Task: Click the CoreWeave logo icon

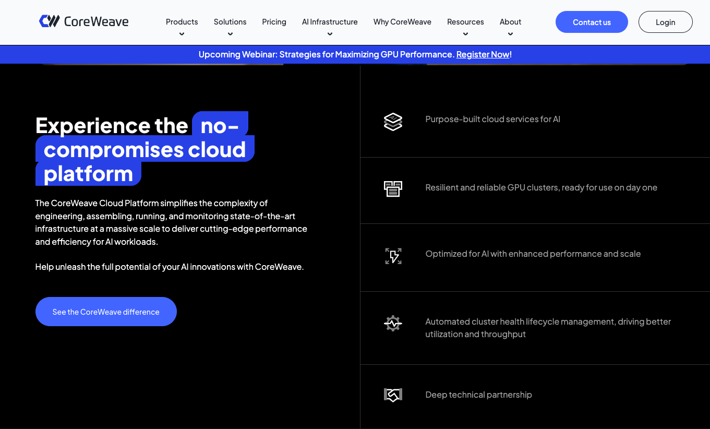Action: point(49,21)
